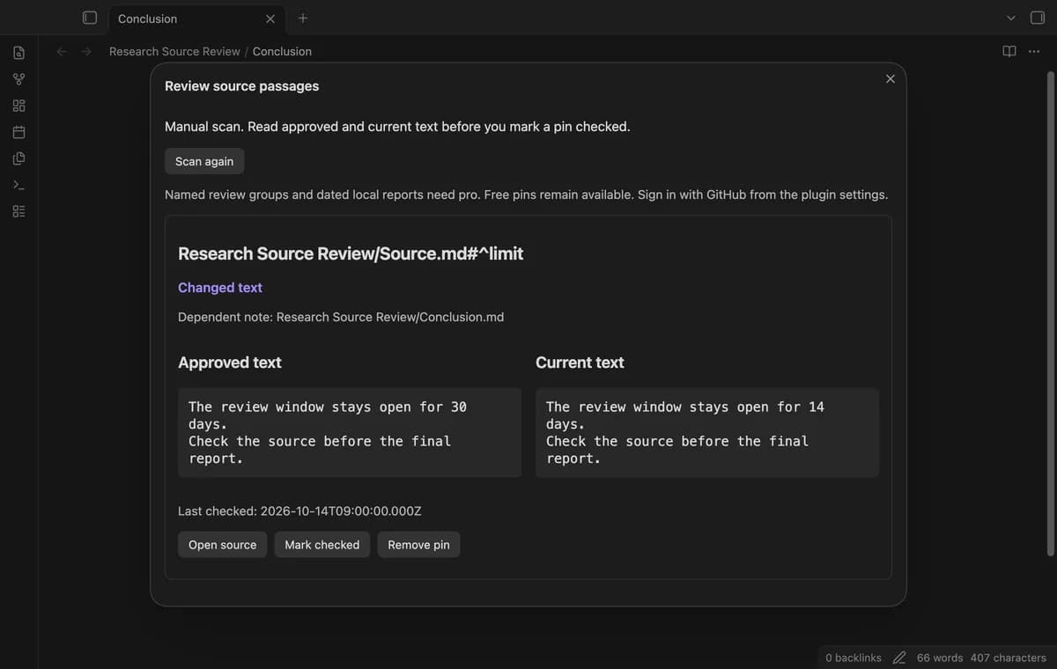Navigate back with the left arrow
The height and width of the screenshot is (669, 1057).
click(x=62, y=51)
